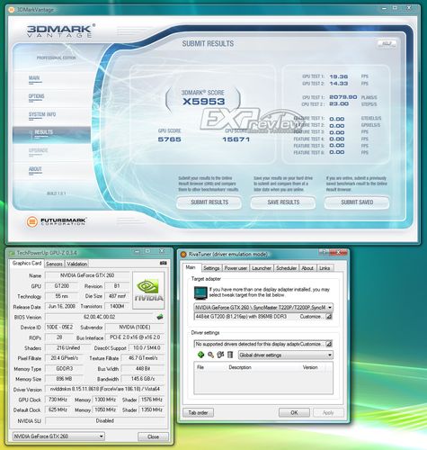Go to the Scheduler tab
The height and width of the screenshot is (450, 427).
(287, 268)
